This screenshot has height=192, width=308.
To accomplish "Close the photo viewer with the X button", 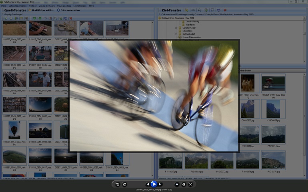I will pyautogui.click(x=190, y=184).
